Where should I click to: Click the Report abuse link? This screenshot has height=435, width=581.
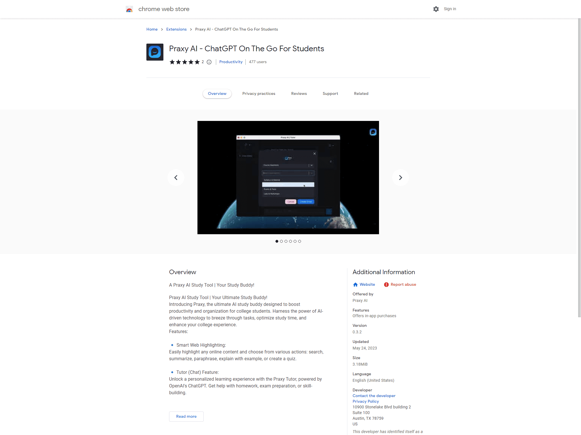pyautogui.click(x=403, y=285)
